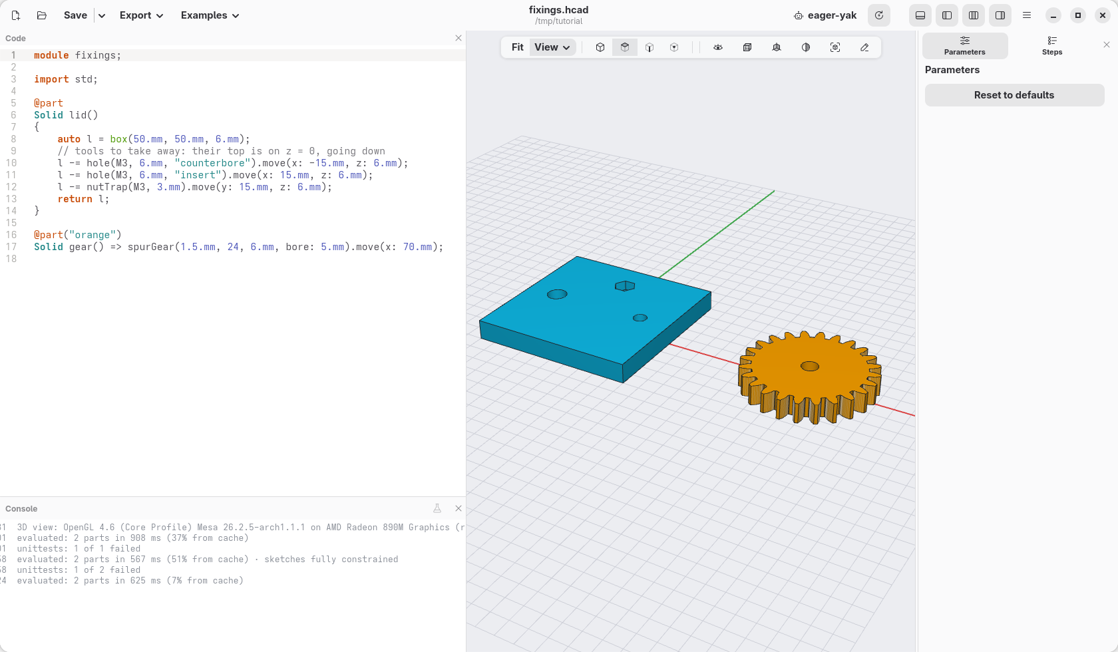Click the Fit button
The image size is (1118, 652).
coord(518,47)
